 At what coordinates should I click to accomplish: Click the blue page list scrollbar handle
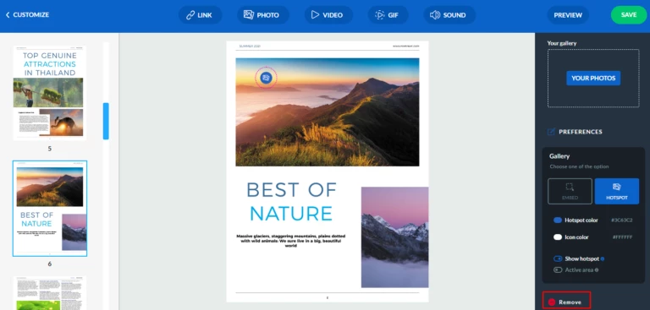(106, 121)
